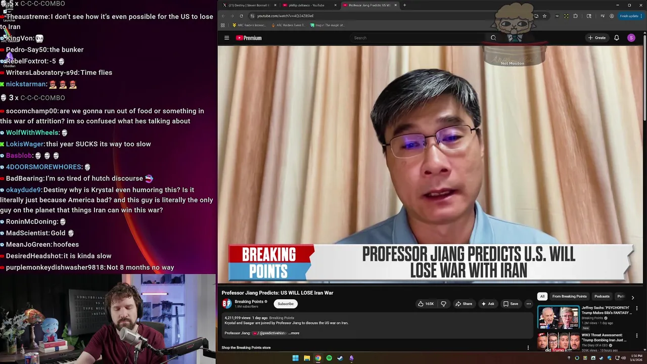Image resolution: width=647 pixels, height=364 pixels.
Task: Select the Professor Jiang Predicts browser tab
Action: point(369,5)
